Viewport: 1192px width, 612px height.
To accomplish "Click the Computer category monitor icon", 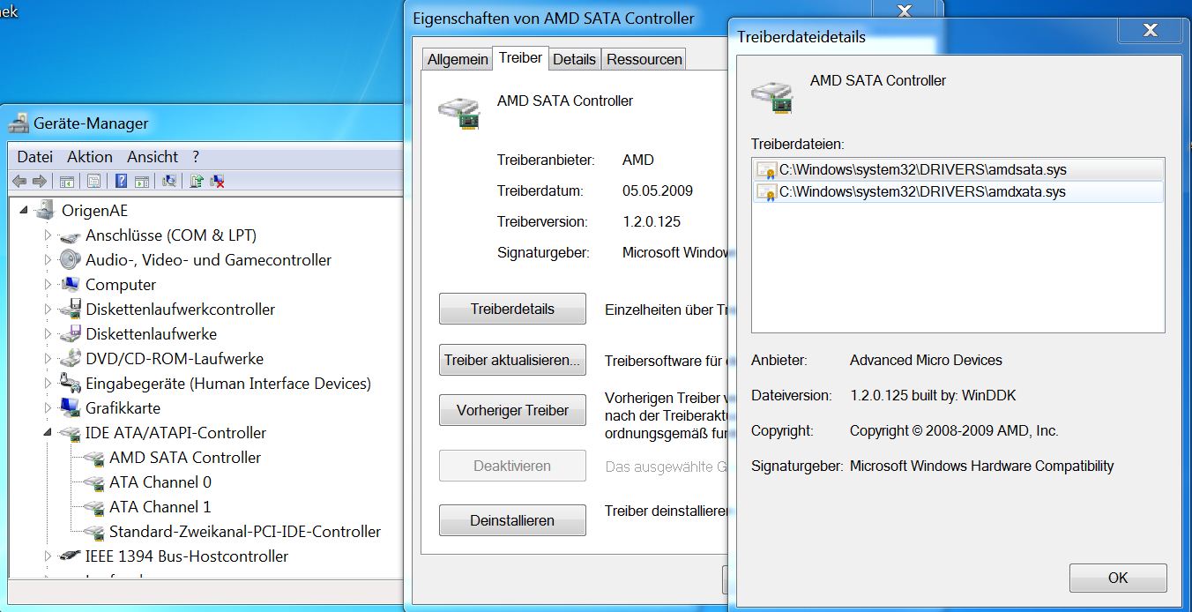I will (71, 285).
